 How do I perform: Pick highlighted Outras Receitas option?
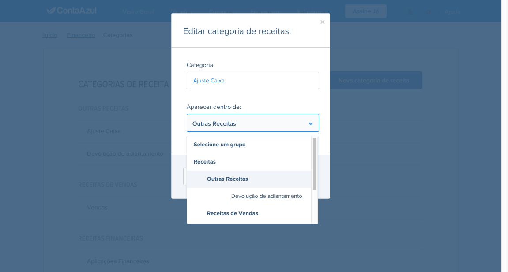coord(249,179)
